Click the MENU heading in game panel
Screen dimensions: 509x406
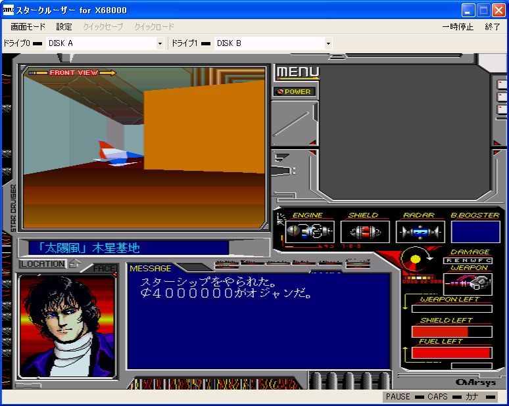tap(298, 72)
